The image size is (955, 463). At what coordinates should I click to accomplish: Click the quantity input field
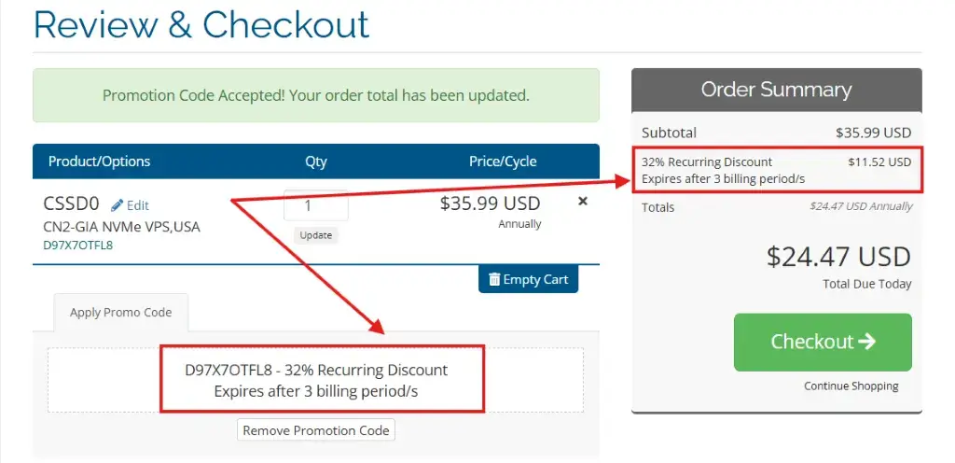tap(316, 205)
